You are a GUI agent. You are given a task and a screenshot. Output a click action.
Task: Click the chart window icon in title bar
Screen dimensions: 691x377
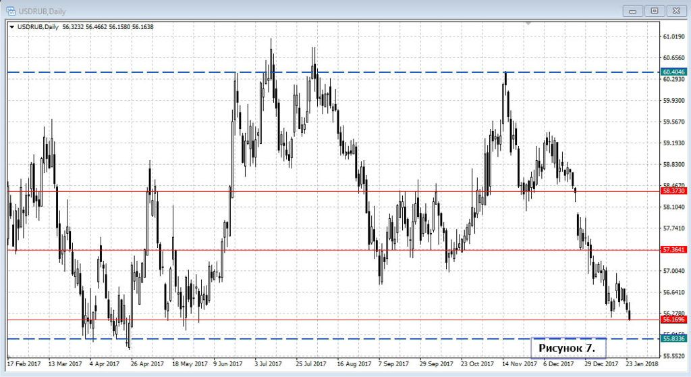click(11, 10)
